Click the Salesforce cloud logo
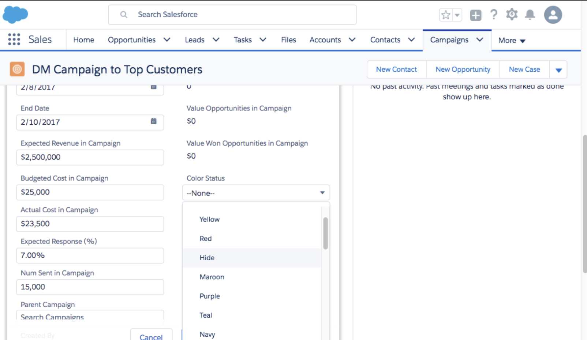Image resolution: width=587 pixels, height=340 pixels. (15, 15)
